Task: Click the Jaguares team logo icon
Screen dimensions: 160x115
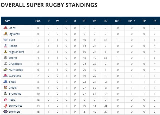Action: point(5,34)
